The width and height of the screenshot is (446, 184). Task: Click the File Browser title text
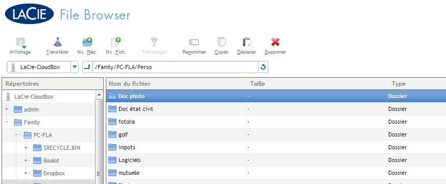coord(95,15)
